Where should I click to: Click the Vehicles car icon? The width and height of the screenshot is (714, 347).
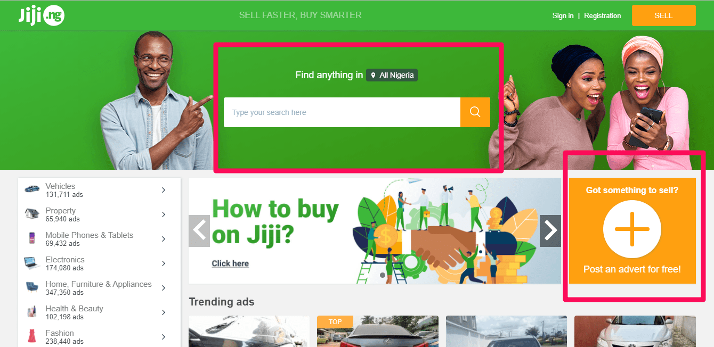32,188
